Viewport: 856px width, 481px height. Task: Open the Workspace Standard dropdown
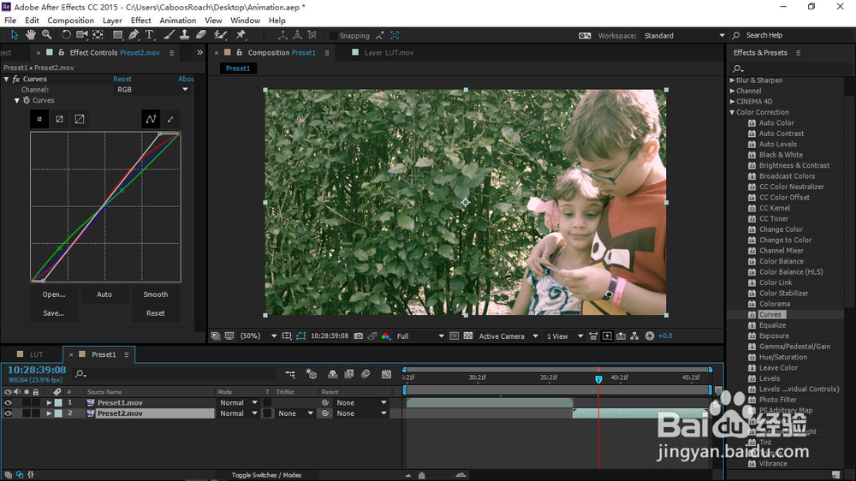point(685,35)
